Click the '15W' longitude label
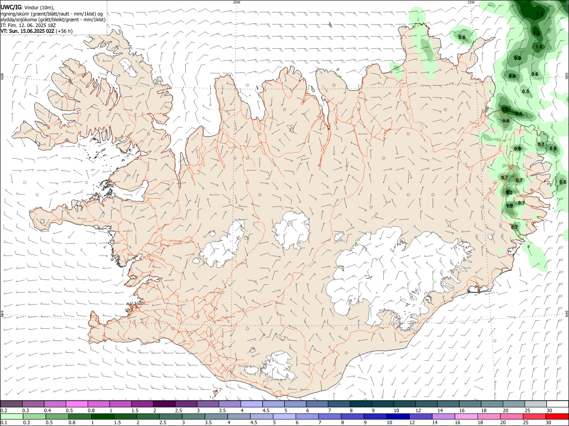The height and width of the screenshot is (426, 569). coord(470,2)
